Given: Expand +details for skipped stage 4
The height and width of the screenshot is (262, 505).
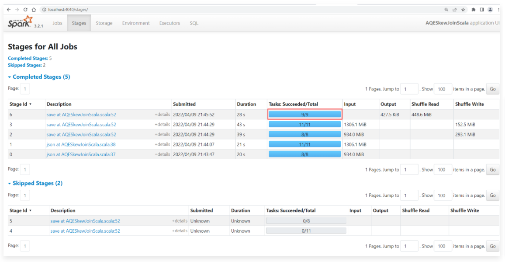Looking at the screenshot, I should [180, 231].
